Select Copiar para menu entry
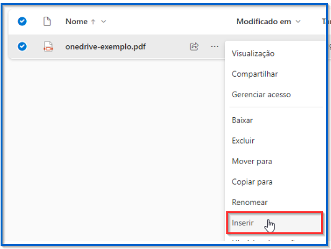 pyautogui.click(x=275, y=182)
